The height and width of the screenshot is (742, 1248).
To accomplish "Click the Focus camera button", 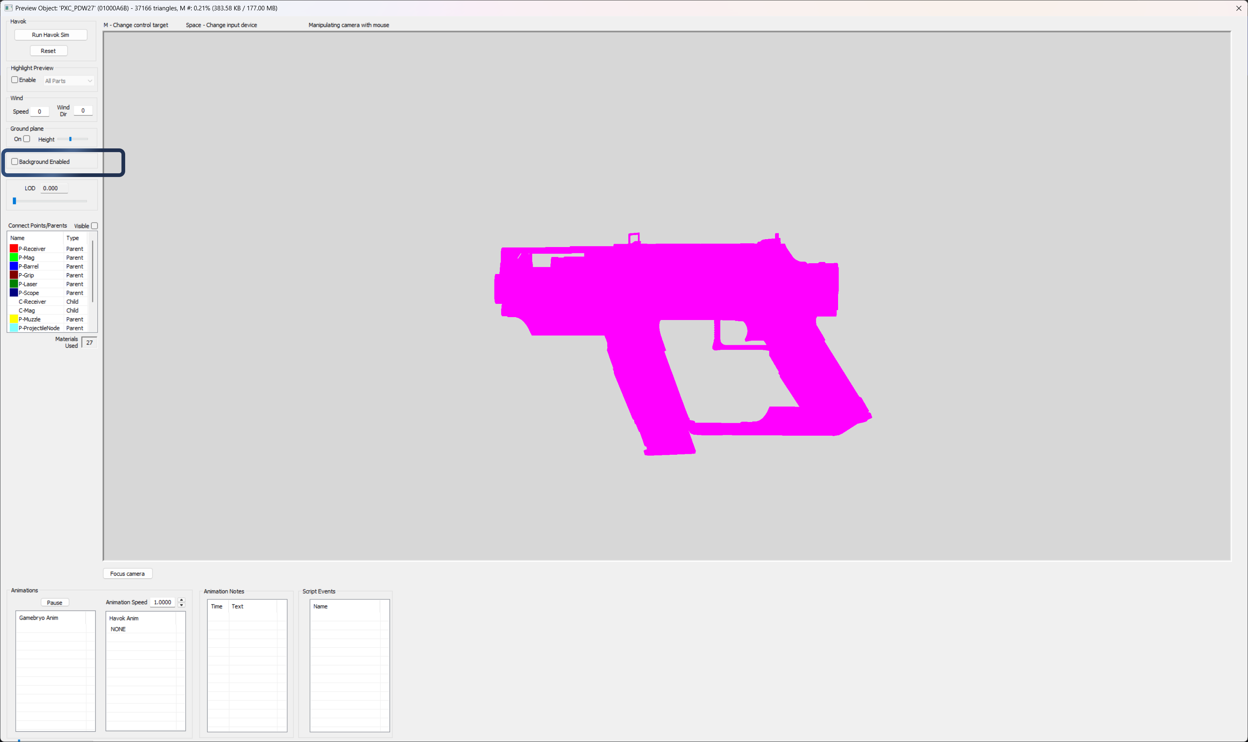I will 127,574.
